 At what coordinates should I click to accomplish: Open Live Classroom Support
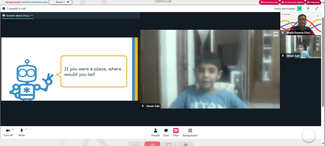292,2
